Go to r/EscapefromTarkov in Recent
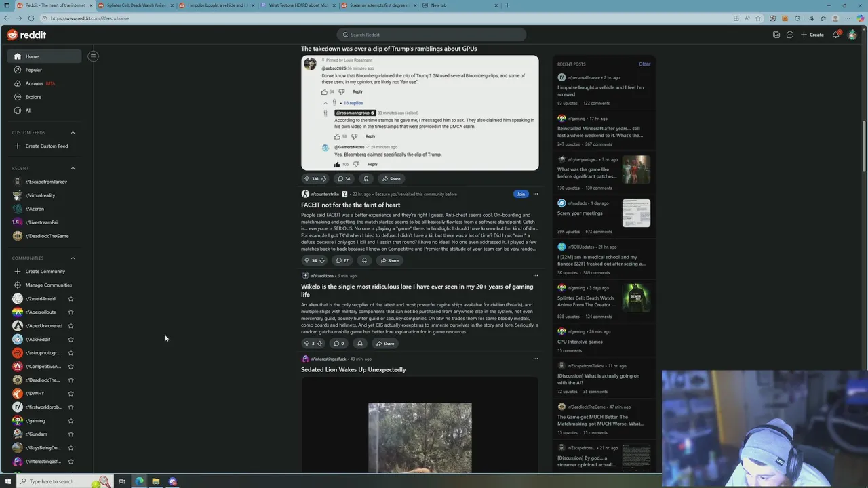Screen dimensions: 868x488 tap(45, 182)
